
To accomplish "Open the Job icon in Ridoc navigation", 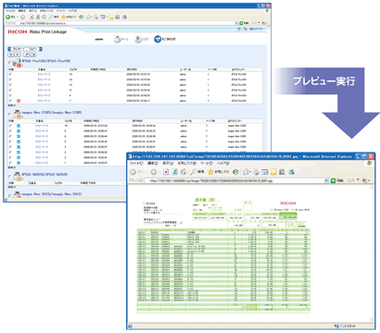I will click(x=137, y=40).
